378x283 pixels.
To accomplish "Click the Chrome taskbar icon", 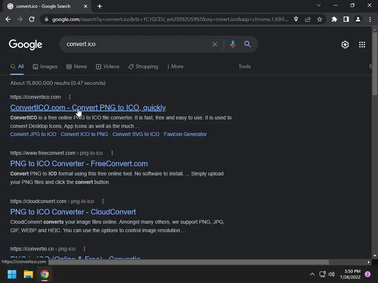I will (45, 274).
